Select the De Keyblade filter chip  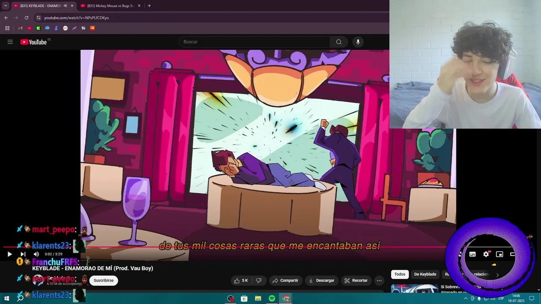click(425, 274)
